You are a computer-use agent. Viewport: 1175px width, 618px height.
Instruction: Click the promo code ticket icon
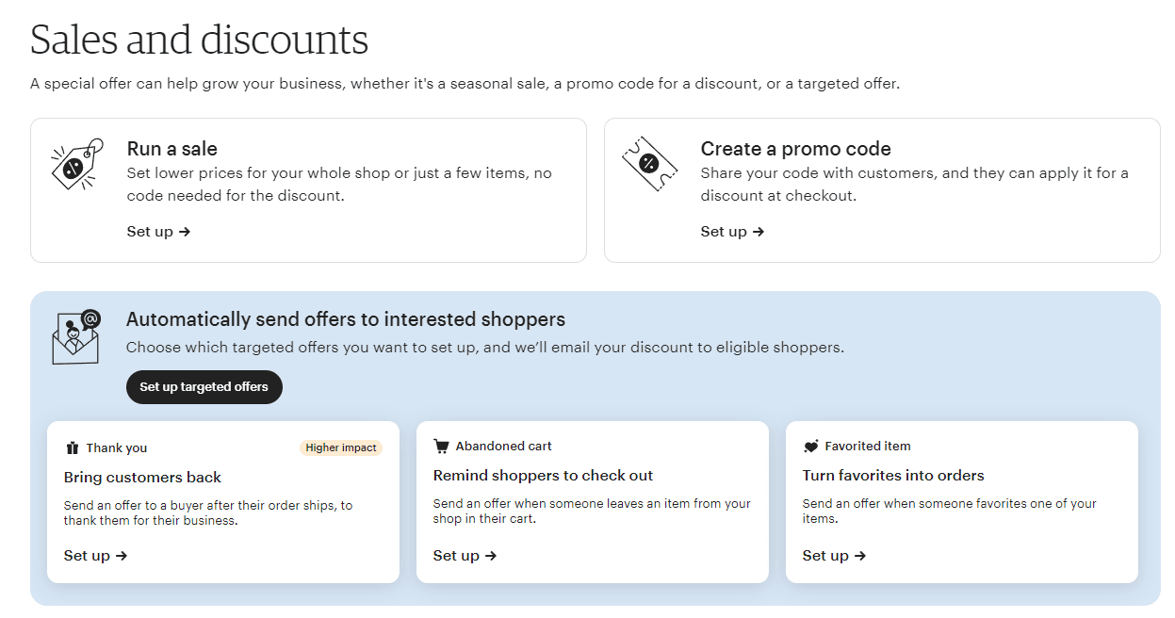point(649,163)
